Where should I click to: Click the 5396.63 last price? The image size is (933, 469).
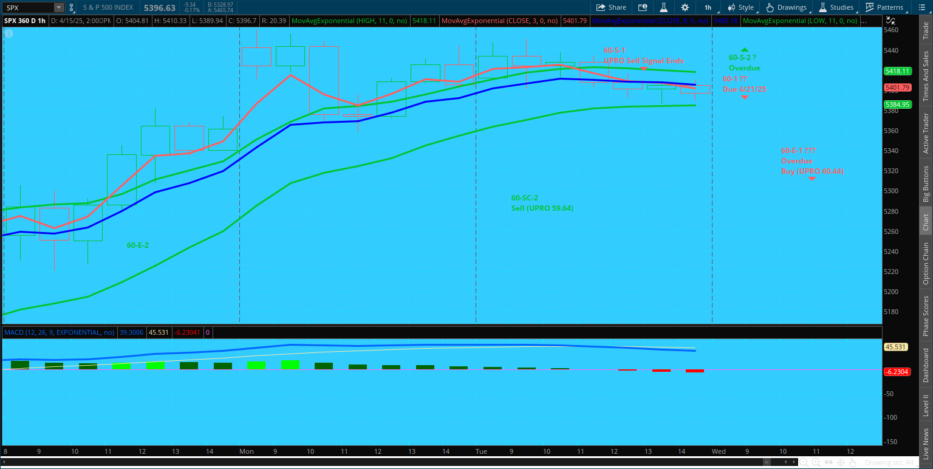click(160, 8)
